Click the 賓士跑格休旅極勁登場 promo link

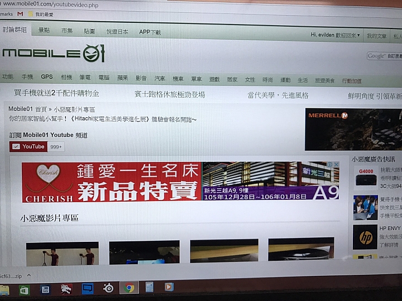170,94
